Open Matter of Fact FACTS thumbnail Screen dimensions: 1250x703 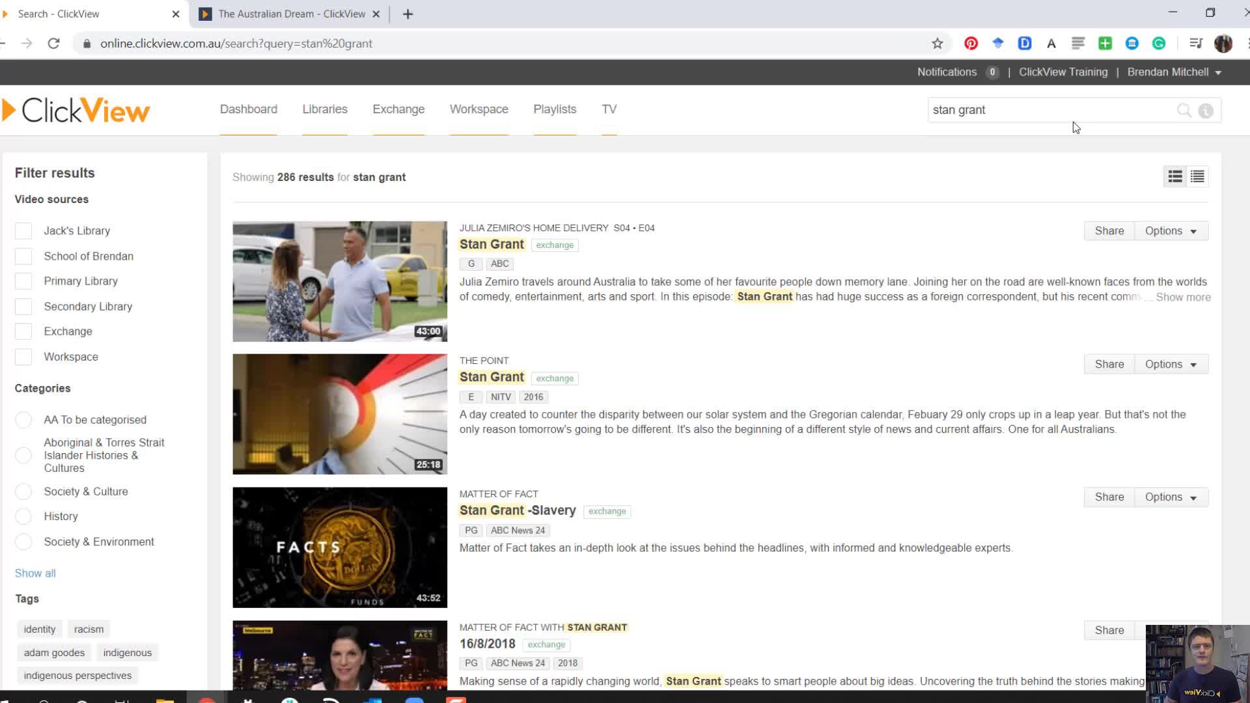pos(340,547)
